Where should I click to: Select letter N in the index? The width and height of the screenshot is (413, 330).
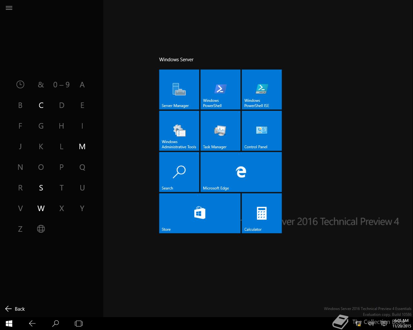coord(20,167)
